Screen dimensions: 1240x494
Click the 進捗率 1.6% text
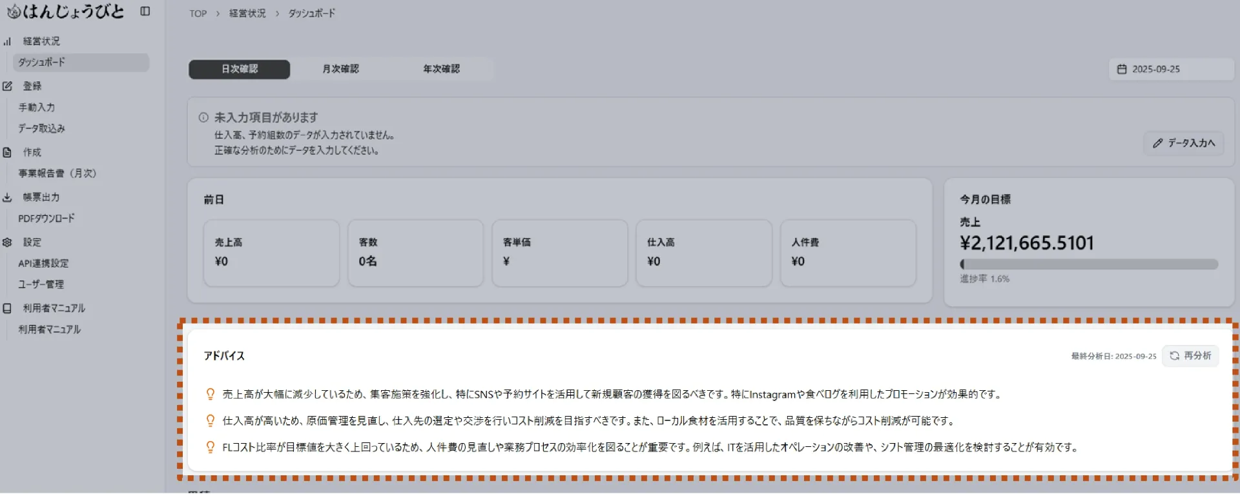(x=984, y=279)
